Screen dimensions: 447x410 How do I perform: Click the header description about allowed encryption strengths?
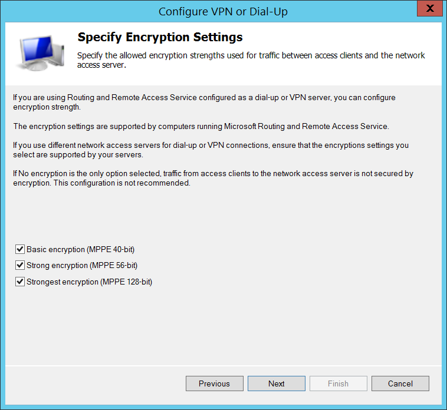click(251, 60)
